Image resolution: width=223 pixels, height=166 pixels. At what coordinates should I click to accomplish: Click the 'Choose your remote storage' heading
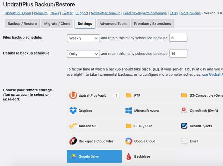click(27, 90)
